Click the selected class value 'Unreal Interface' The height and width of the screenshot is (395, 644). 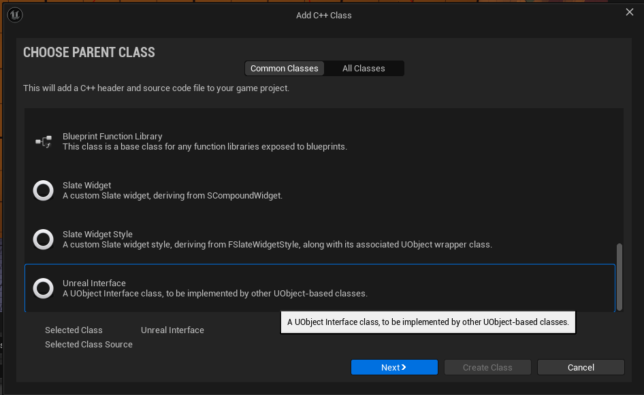tap(172, 330)
